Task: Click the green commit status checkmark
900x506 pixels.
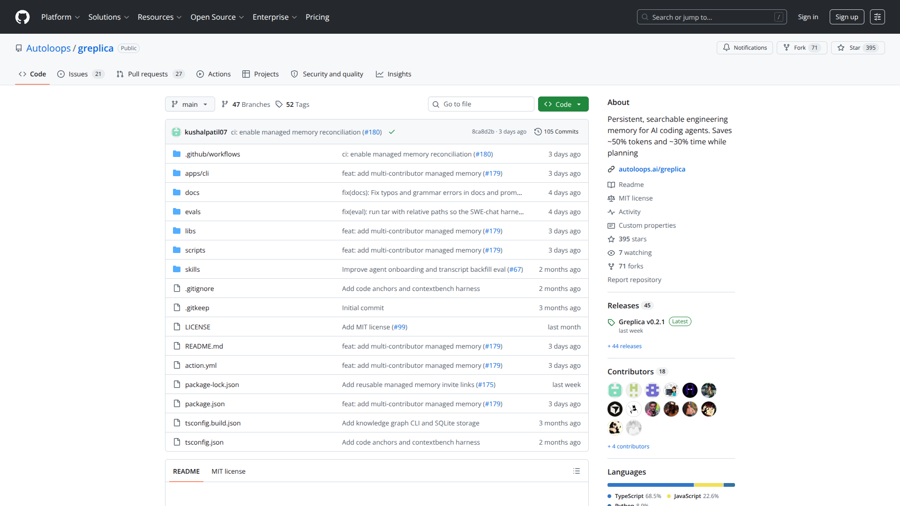Action: coord(392,132)
